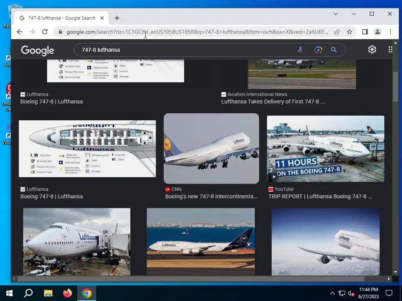This screenshot has width=402, height=301.
Task: Click the upper Boeing 747-8 | Lufthansa link
Action: pyautogui.click(x=51, y=102)
